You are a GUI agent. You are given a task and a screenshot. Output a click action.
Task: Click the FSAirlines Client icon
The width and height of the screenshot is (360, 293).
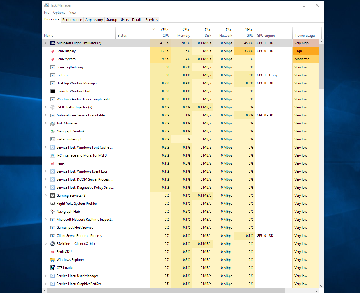point(53,244)
